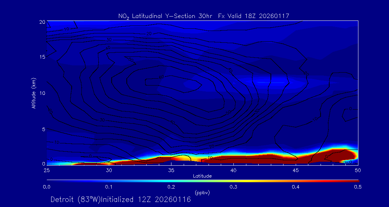Click the "Detroit (83°W)" location text
Image resolution: width=389 pixels, height=207 pixels.
pos(75,199)
